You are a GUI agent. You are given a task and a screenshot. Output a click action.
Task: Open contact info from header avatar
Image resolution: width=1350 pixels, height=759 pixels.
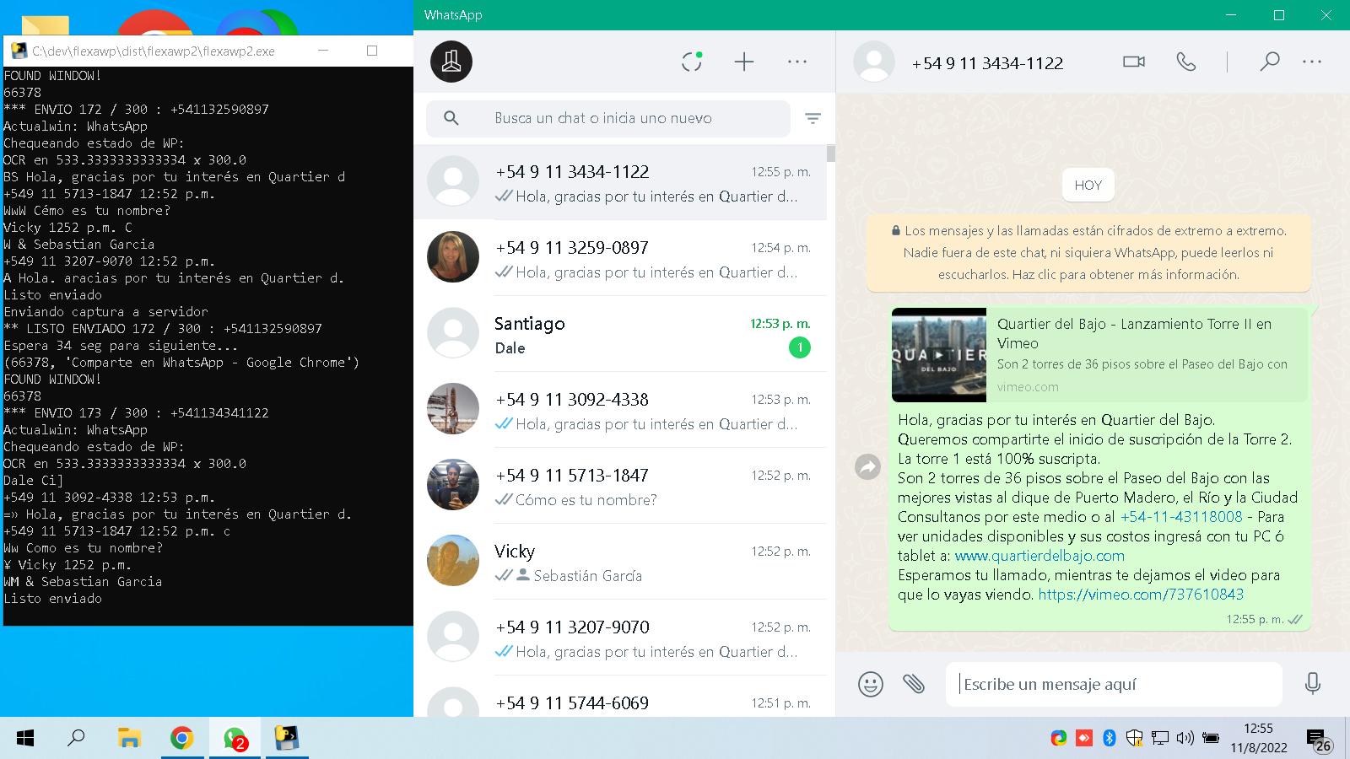tap(874, 62)
